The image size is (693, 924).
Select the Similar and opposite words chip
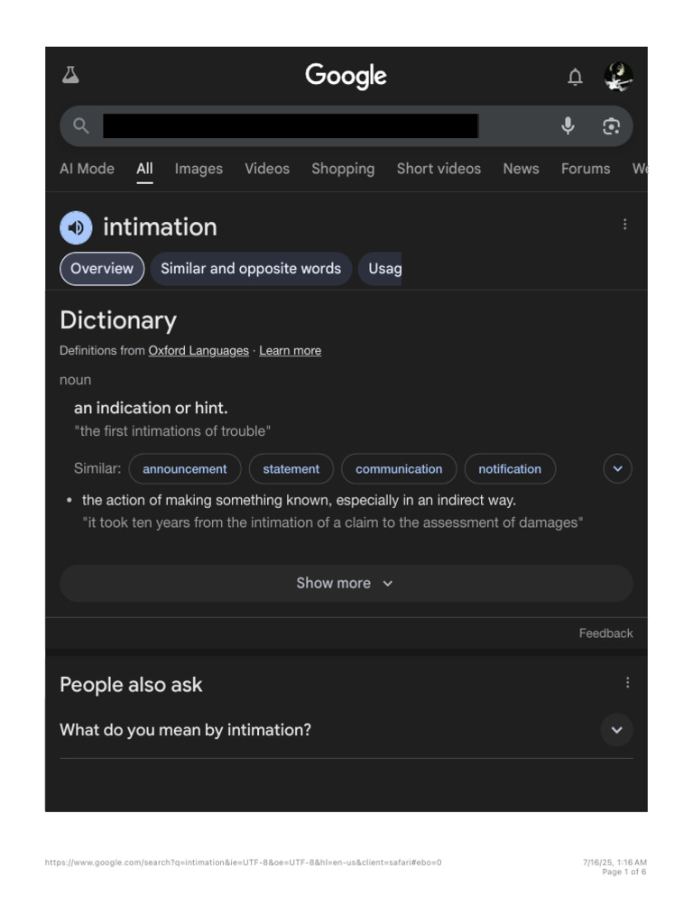[251, 269]
